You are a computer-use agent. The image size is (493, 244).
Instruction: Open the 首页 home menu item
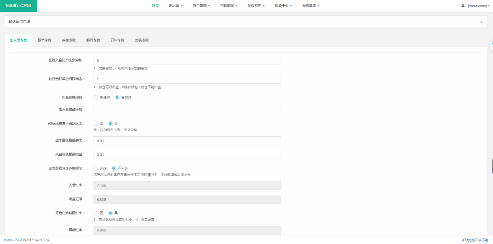click(156, 5)
